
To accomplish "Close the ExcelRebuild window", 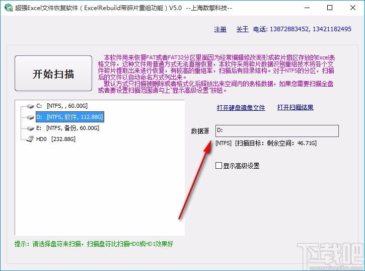I will pyautogui.click(x=352, y=8).
